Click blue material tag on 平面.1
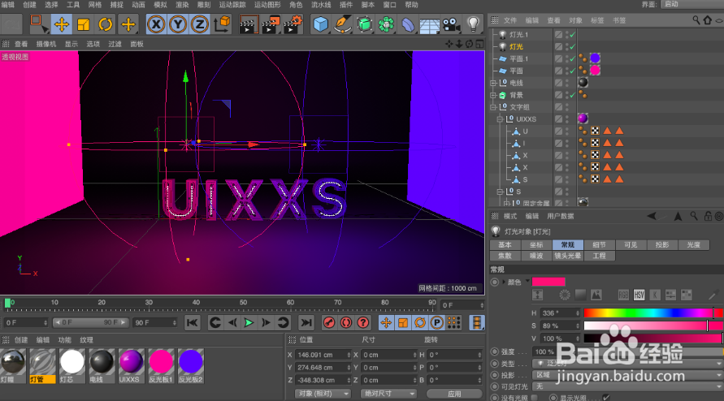 point(595,58)
